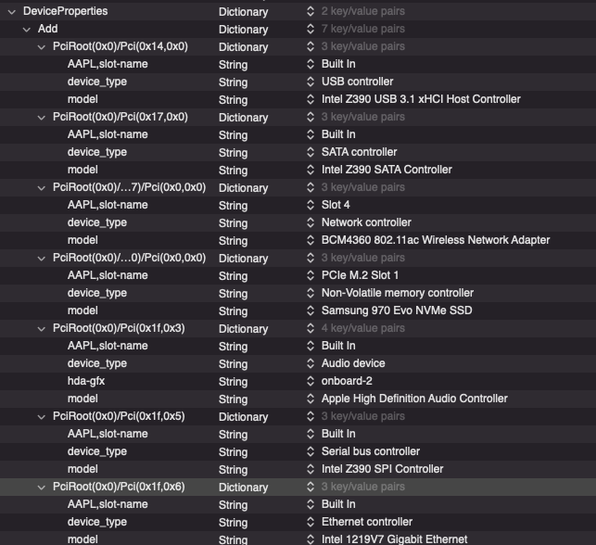Collapse the PciRoot(0x0)/Pci(0x1f,0x5) entry
This screenshot has height=545, width=596.
pos(42,416)
